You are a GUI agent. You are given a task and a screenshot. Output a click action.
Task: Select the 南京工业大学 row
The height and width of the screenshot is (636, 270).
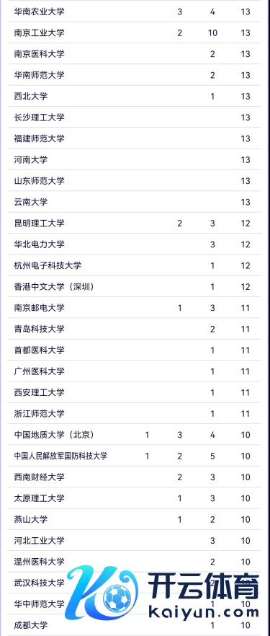click(x=135, y=32)
